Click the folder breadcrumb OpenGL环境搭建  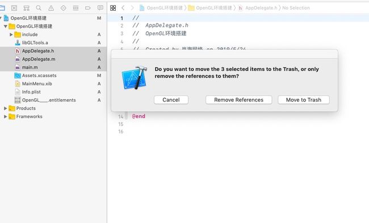211,8
